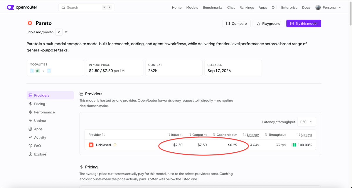Image resolution: width=352 pixels, height=188 pixels.
Task: Click the dollar icon of Pricing heading
Action: [x=81, y=167]
